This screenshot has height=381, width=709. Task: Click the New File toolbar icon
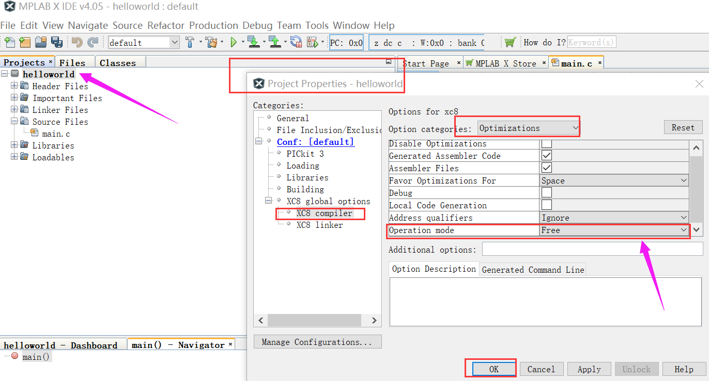[x=9, y=42]
